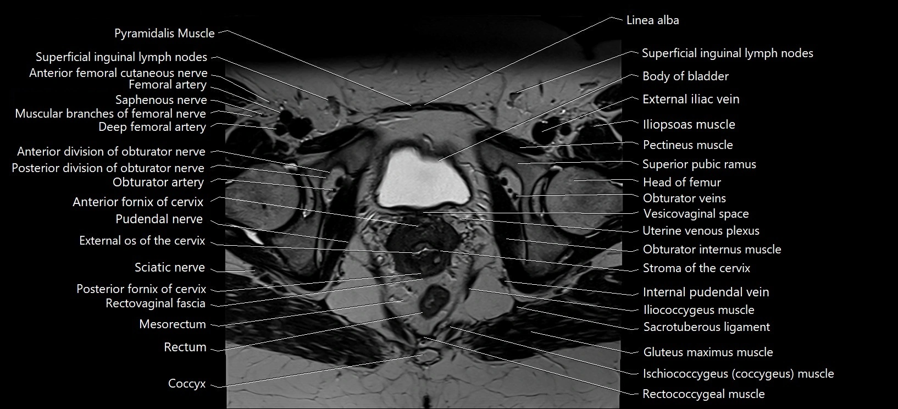Click Posterior fornix of cervix label

(x=141, y=289)
